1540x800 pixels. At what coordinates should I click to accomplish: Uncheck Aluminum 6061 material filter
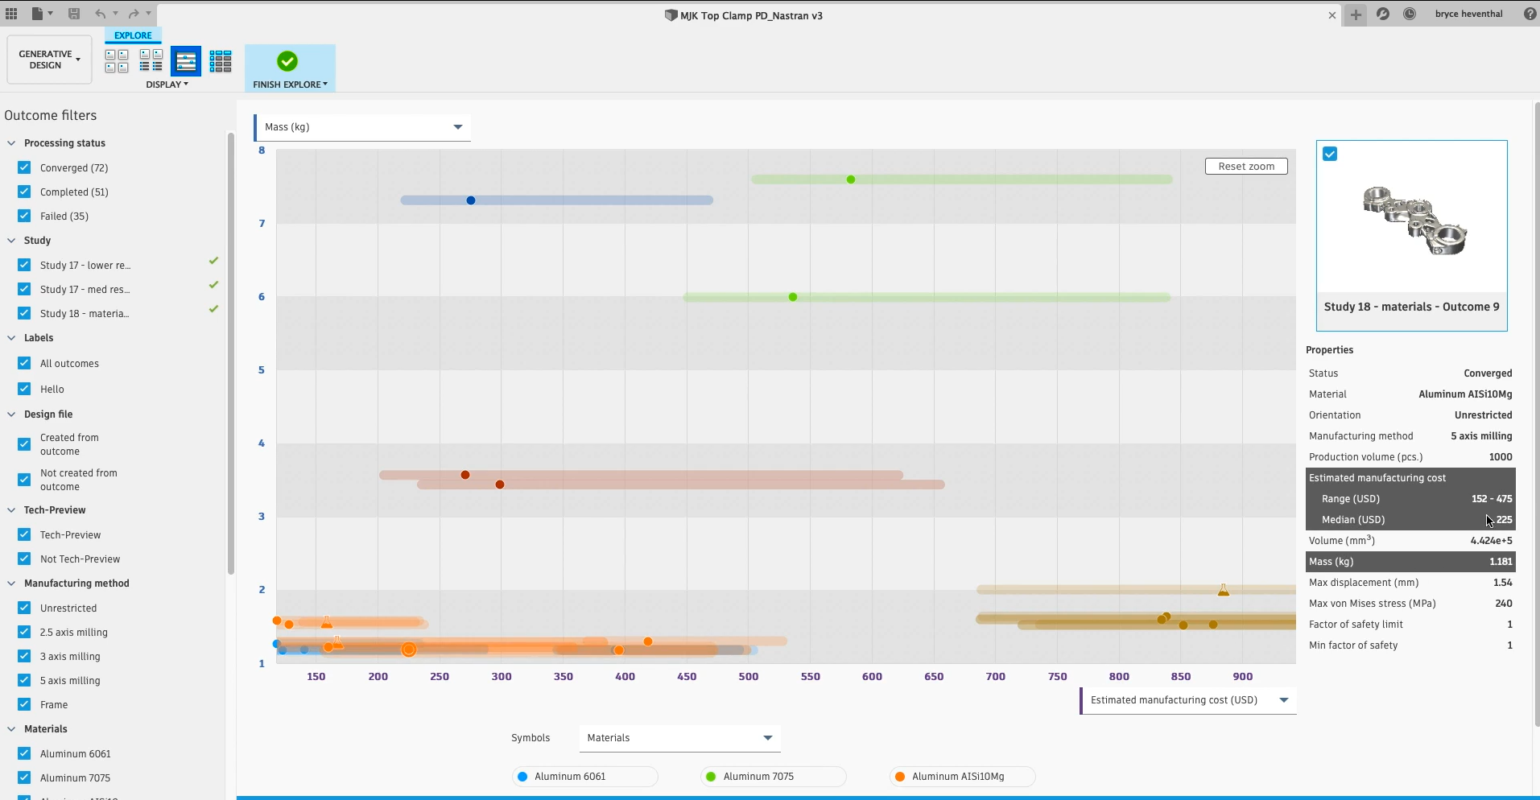pyautogui.click(x=24, y=753)
